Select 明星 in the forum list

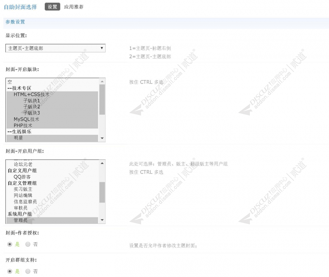click(52, 138)
